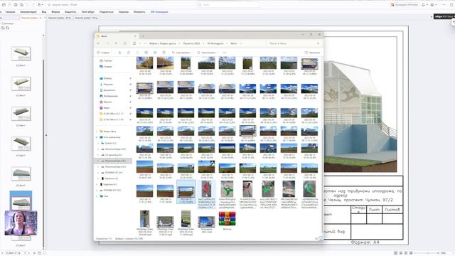Add a new Explorer tab with plus
Screen dimensions: 455x256
(x=143, y=36)
